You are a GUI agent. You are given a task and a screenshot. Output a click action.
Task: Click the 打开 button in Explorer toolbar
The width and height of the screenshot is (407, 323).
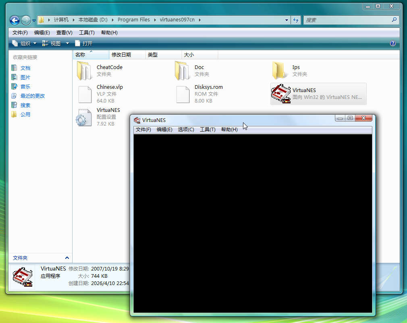(x=84, y=43)
